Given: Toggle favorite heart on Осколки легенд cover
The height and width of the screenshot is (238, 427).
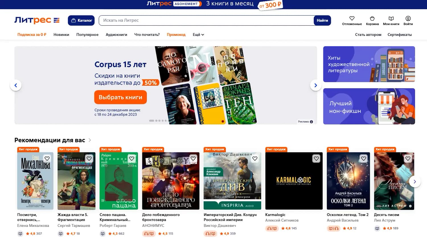Looking at the screenshot, I should pyautogui.click(x=364, y=159).
